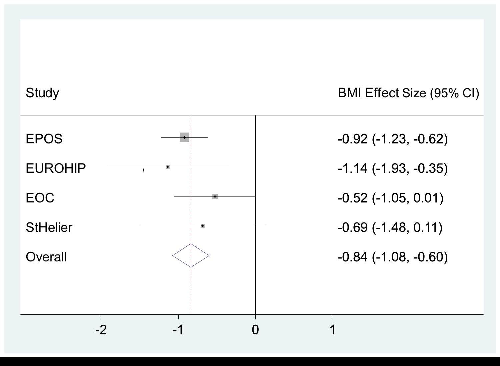Select the EPOS study label
Viewport: 500px width, 366px height.
(x=44, y=139)
